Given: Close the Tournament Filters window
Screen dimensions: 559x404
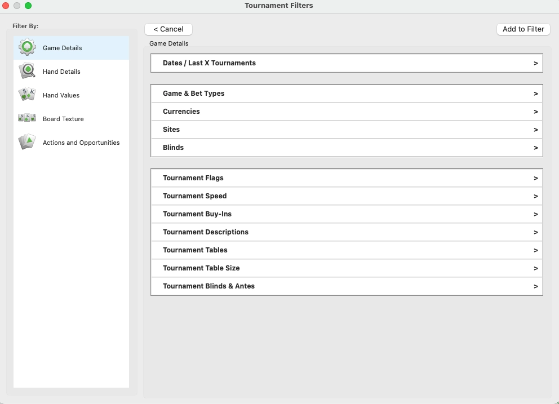Looking at the screenshot, I should pos(6,6).
